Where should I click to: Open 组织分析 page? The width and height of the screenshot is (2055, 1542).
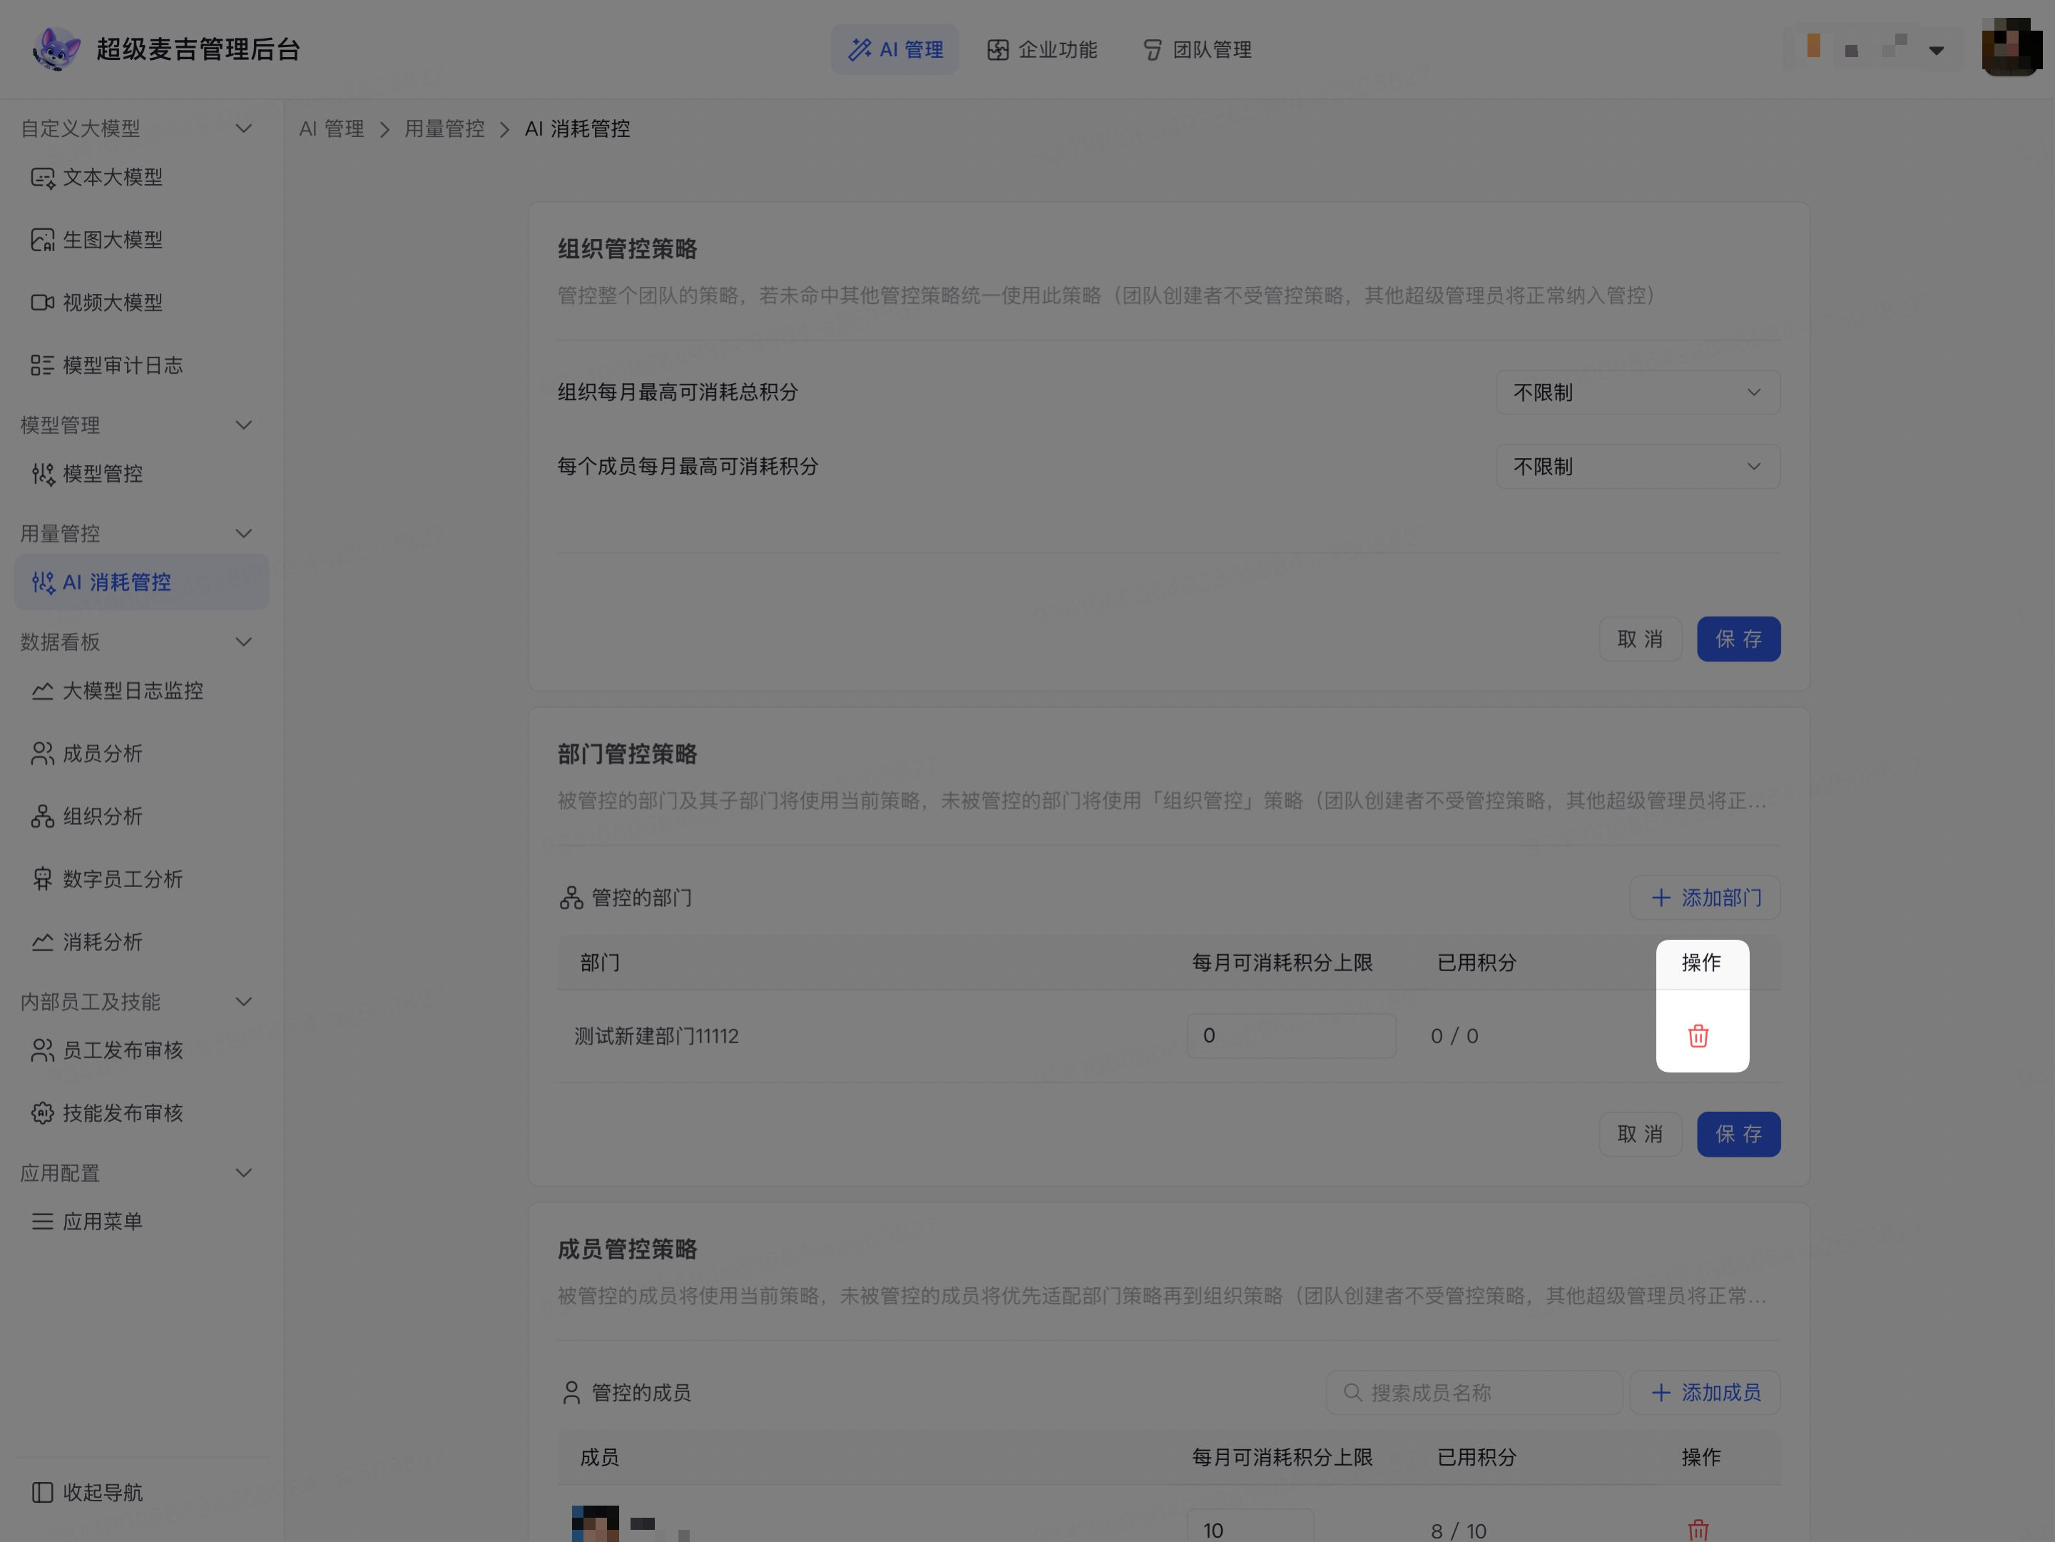point(141,816)
